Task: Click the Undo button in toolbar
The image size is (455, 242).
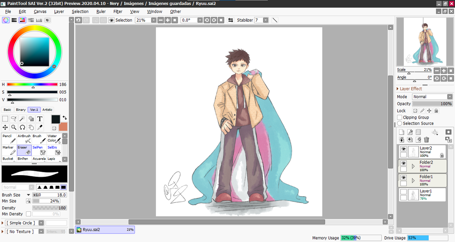Action: 79,20
